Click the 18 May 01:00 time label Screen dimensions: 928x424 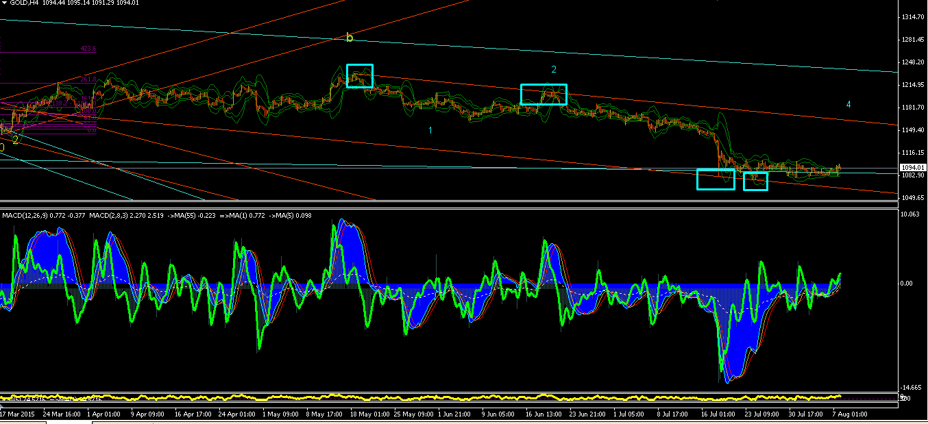point(370,414)
